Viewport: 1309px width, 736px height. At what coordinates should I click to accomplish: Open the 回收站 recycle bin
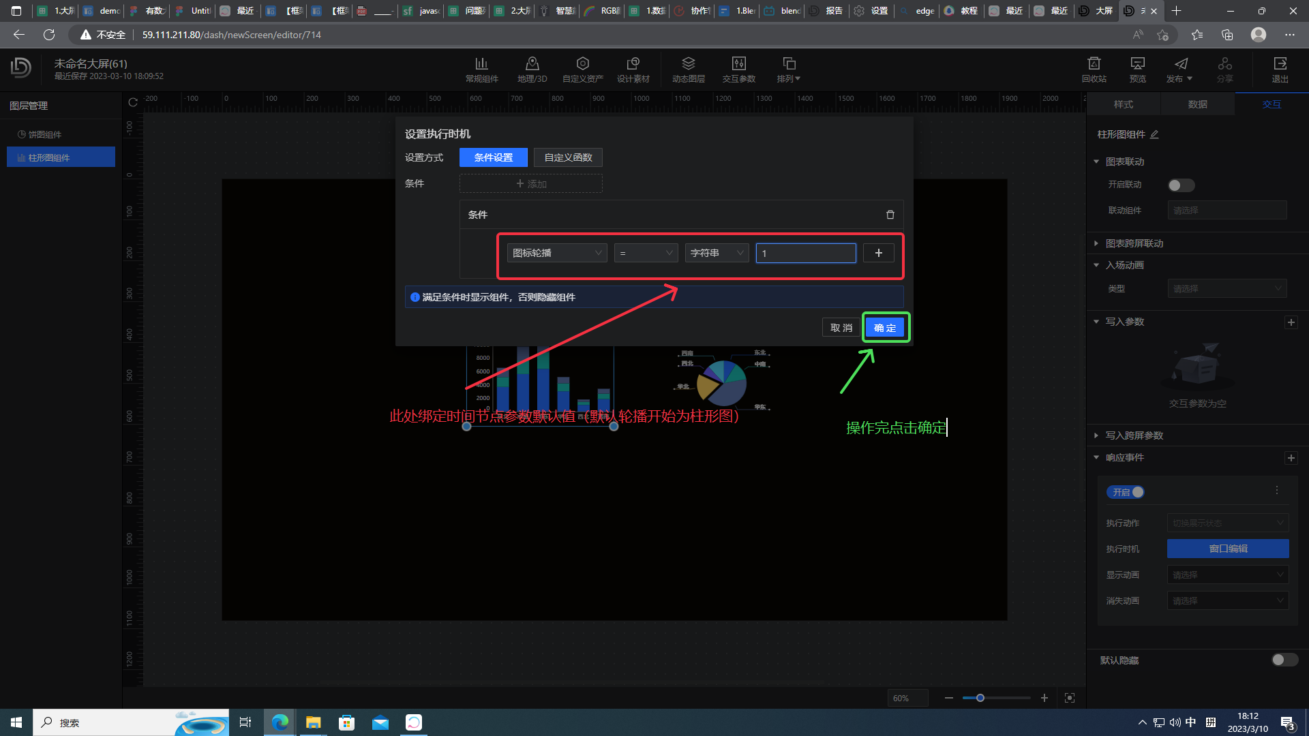tap(1094, 70)
